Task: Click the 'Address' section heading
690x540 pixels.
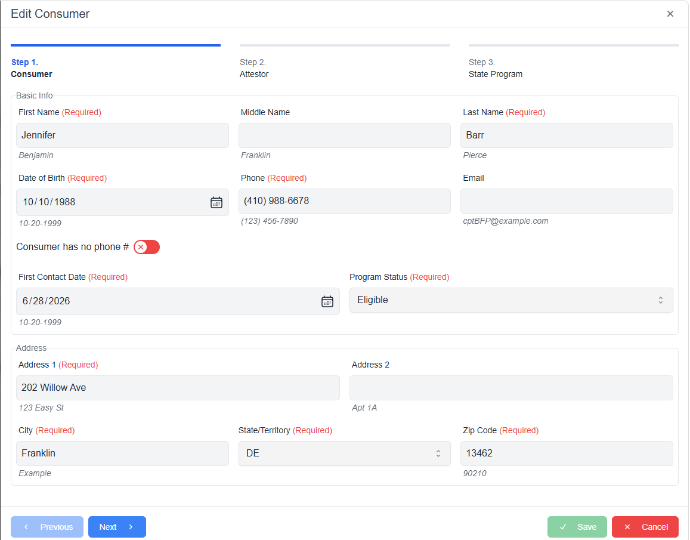Action: pos(31,348)
